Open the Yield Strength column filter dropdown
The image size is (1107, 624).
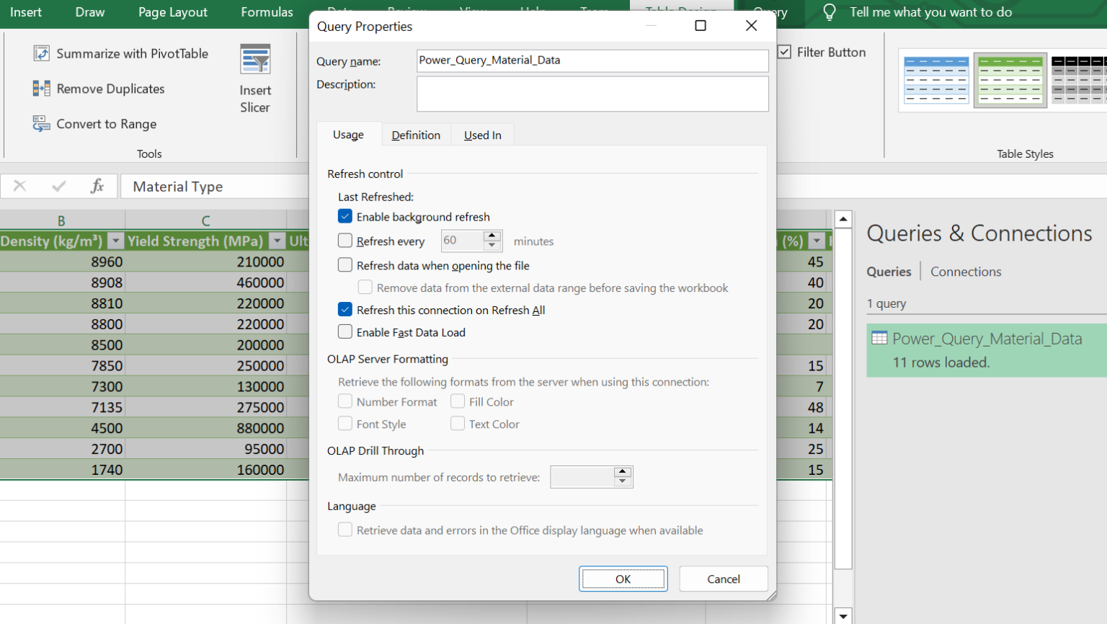click(x=277, y=241)
